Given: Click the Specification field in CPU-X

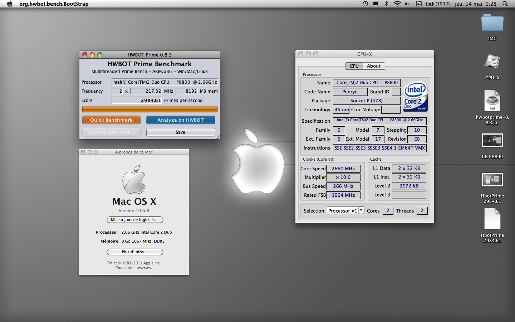Looking at the screenshot, I should click(x=380, y=121).
